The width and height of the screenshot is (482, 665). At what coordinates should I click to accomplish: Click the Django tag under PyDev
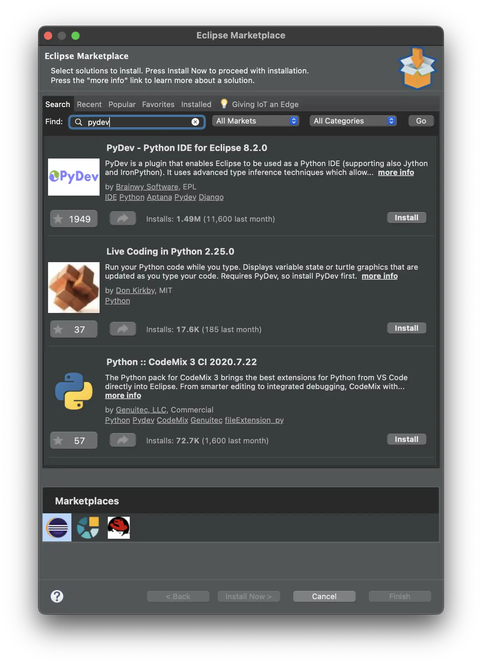click(x=211, y=197)
